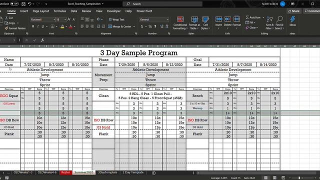Open the Insert ribbon tab
The width and height of the screenshot is (320, 180).
point(24,11)
